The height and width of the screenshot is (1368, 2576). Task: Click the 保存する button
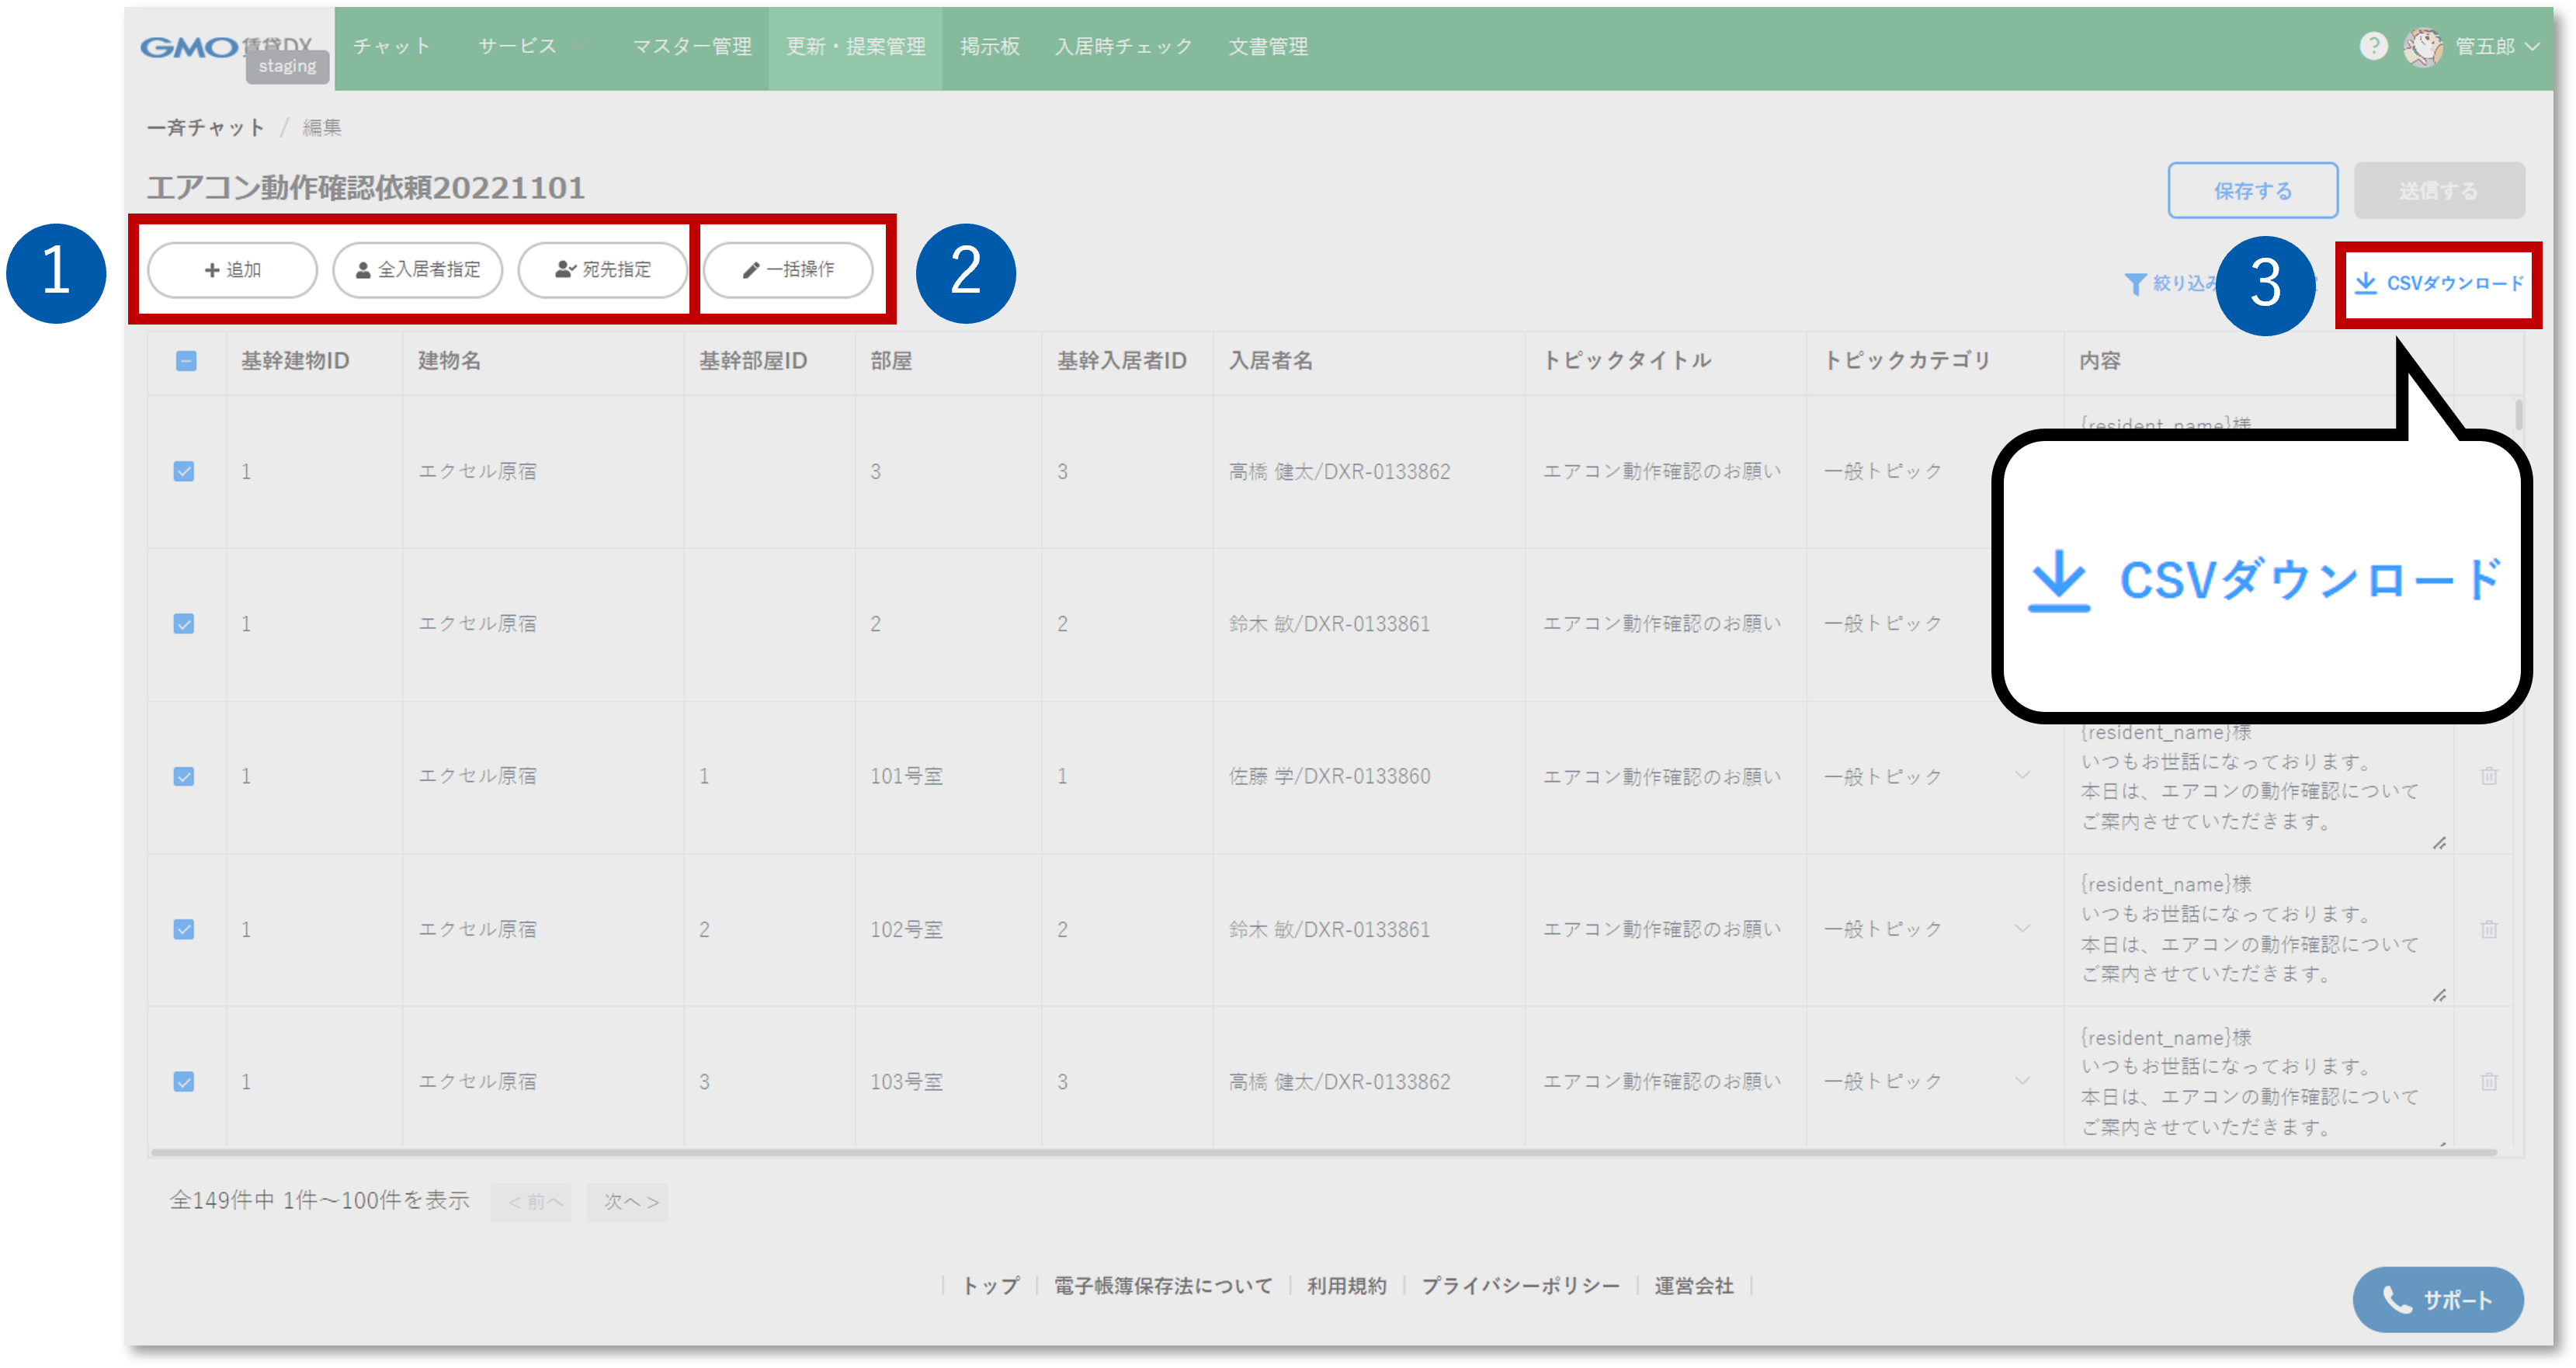(2252, 190)
